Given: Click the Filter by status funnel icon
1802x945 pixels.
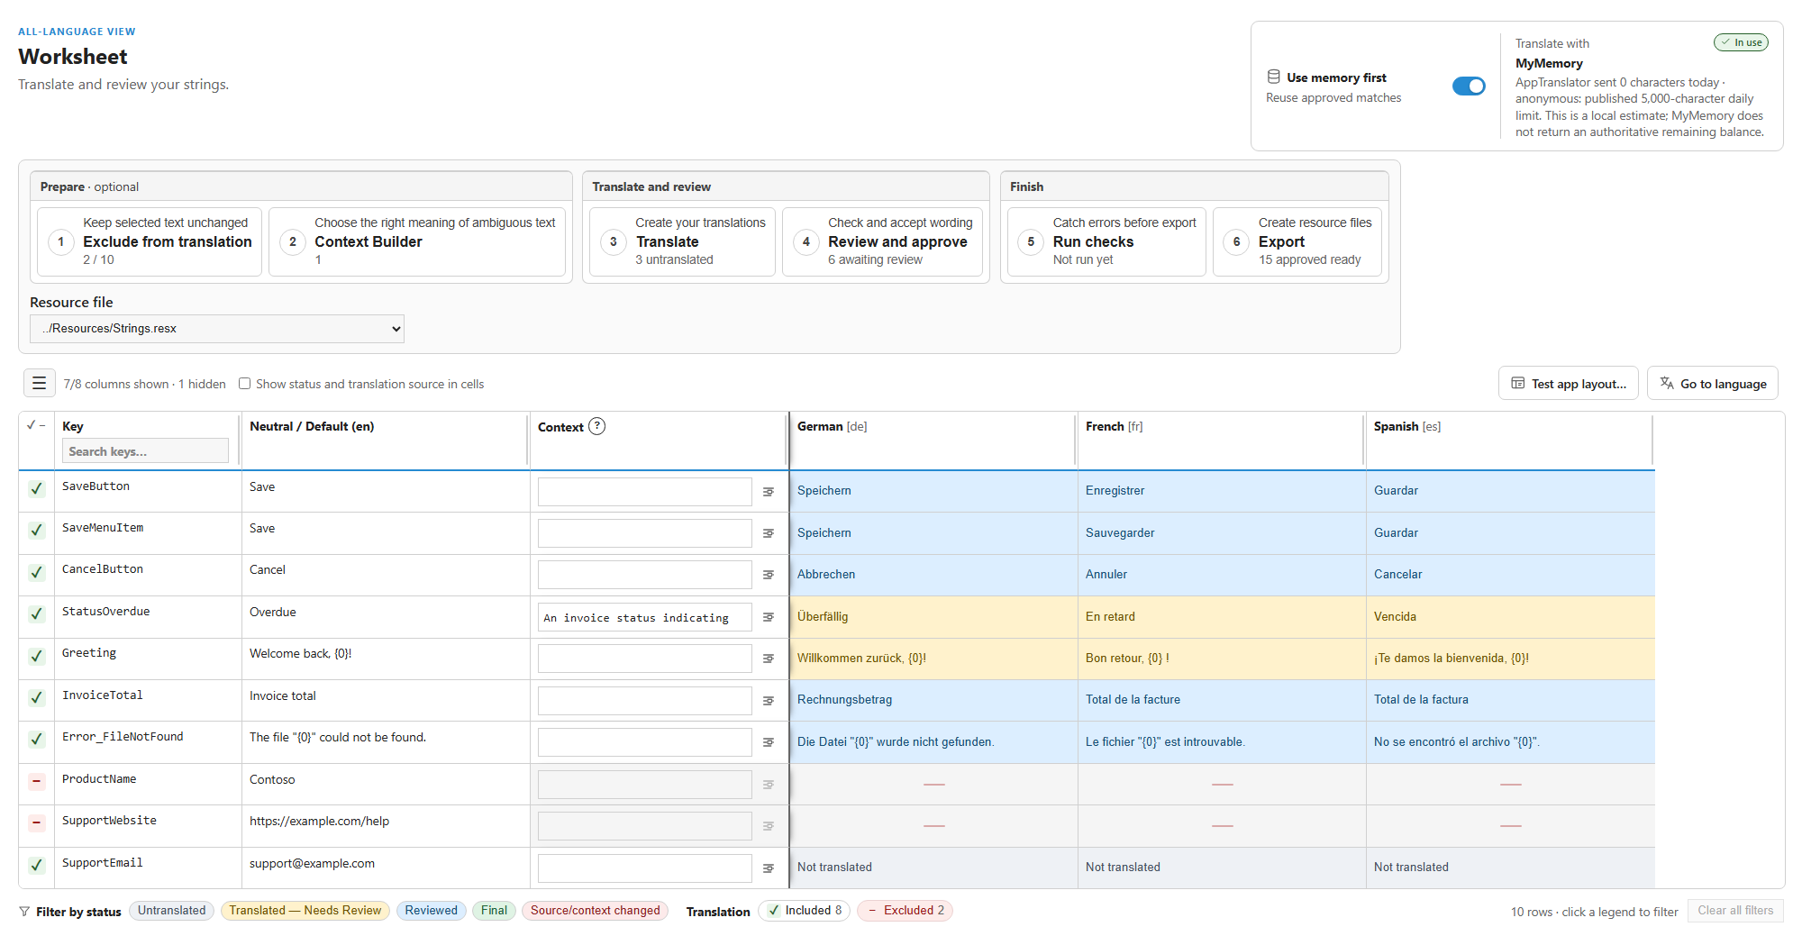Looking at the screenshot, I should point(24,912).
